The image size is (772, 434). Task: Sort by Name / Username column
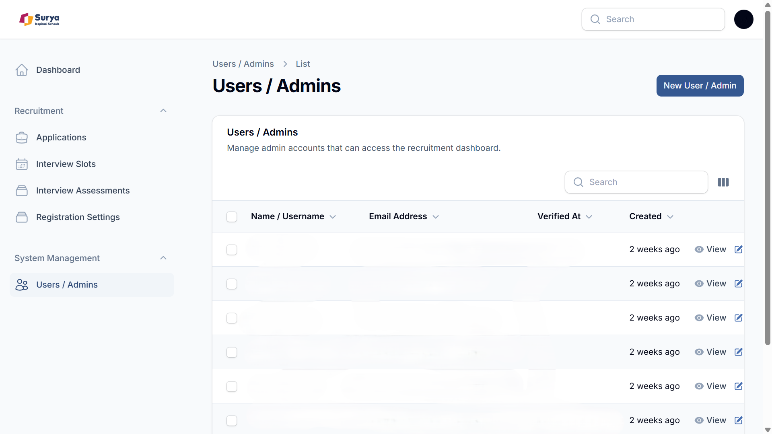pos(293,216)
